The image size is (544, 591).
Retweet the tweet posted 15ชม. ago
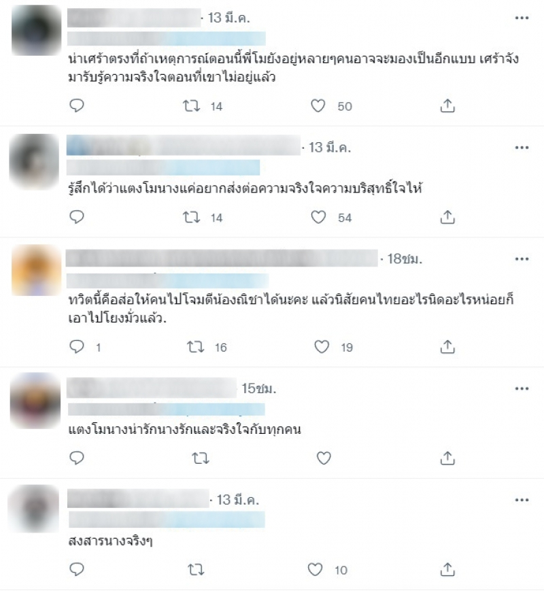point(200,458)
